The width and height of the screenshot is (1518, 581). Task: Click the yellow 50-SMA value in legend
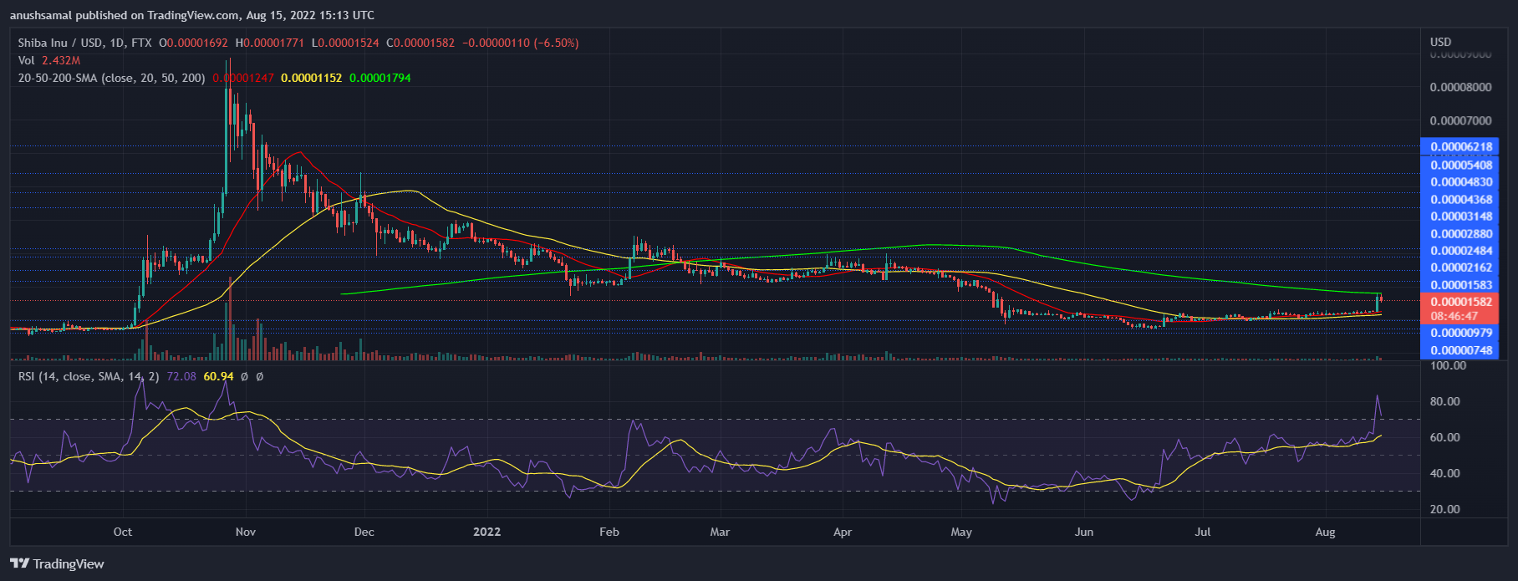tap(311, 78)
